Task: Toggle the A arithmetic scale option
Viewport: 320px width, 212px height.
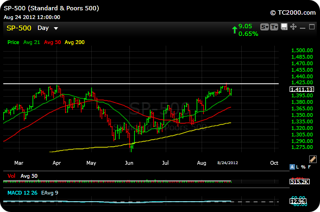Action: (292, 167)
